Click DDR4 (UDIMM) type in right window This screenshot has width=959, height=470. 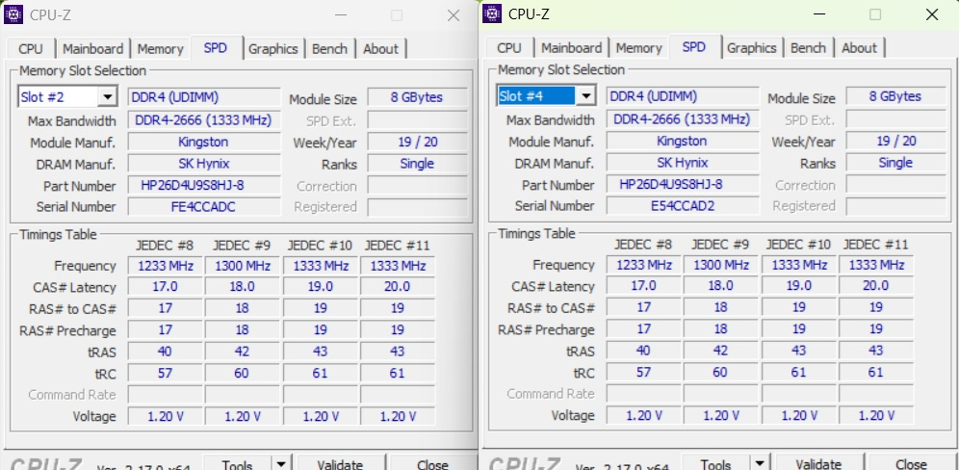(683, 96)
